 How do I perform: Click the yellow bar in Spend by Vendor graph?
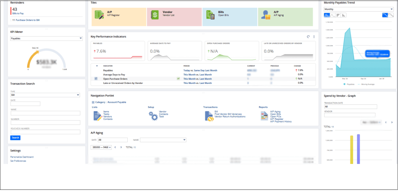pos(352,150)
